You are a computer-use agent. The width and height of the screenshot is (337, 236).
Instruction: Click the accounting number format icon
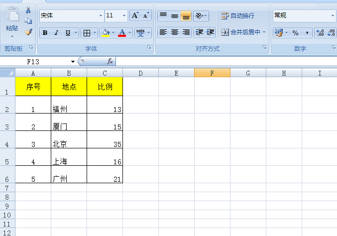pos(279,33)
